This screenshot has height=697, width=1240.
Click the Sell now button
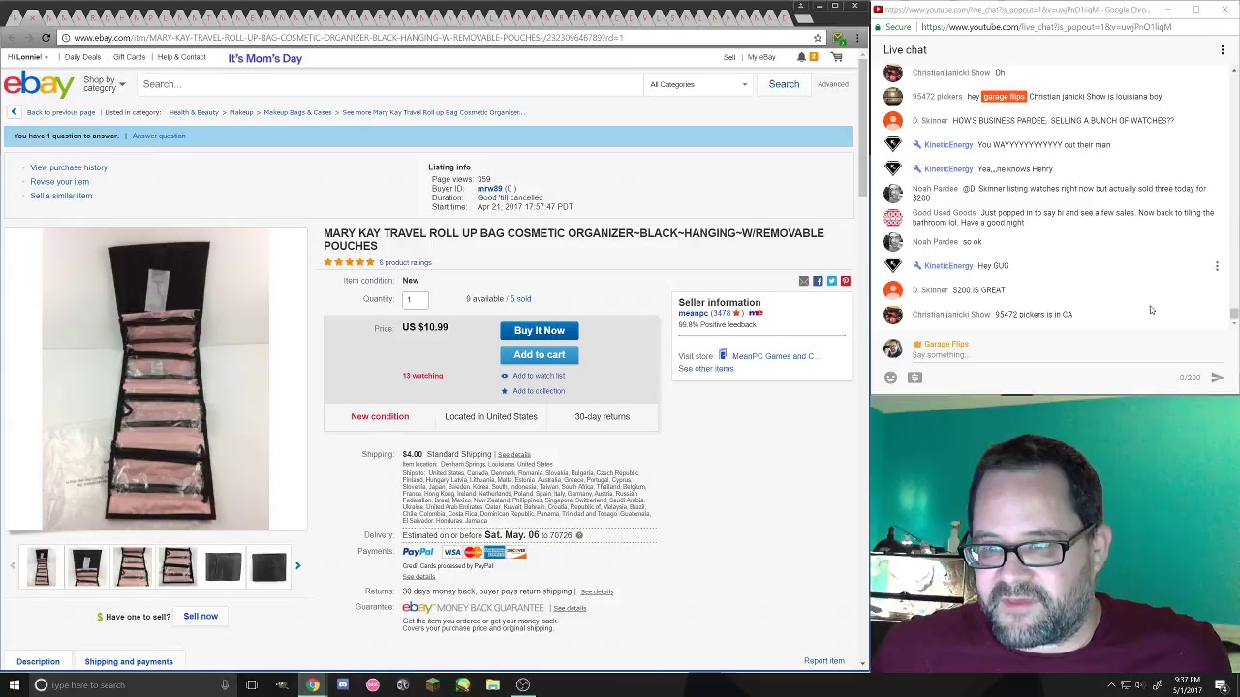pyautogui.click(x=201, y=617)
